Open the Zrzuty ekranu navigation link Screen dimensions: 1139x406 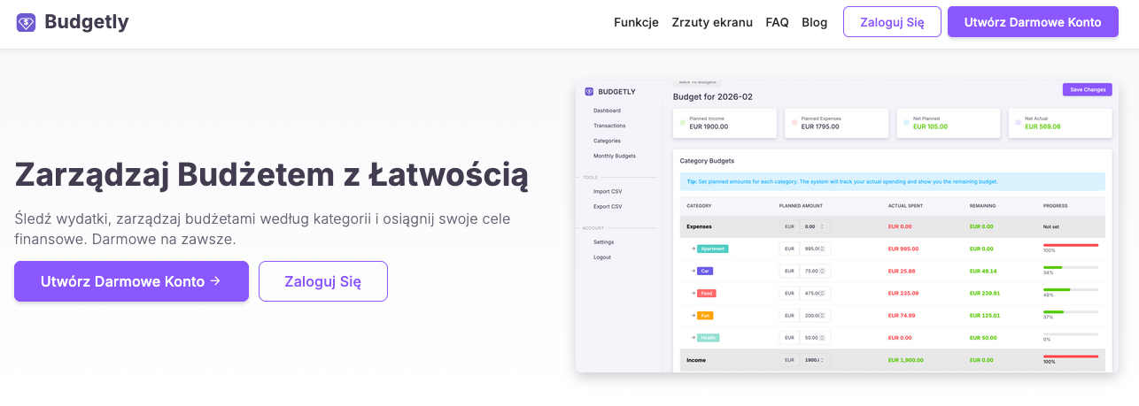(x=712, y=22)
